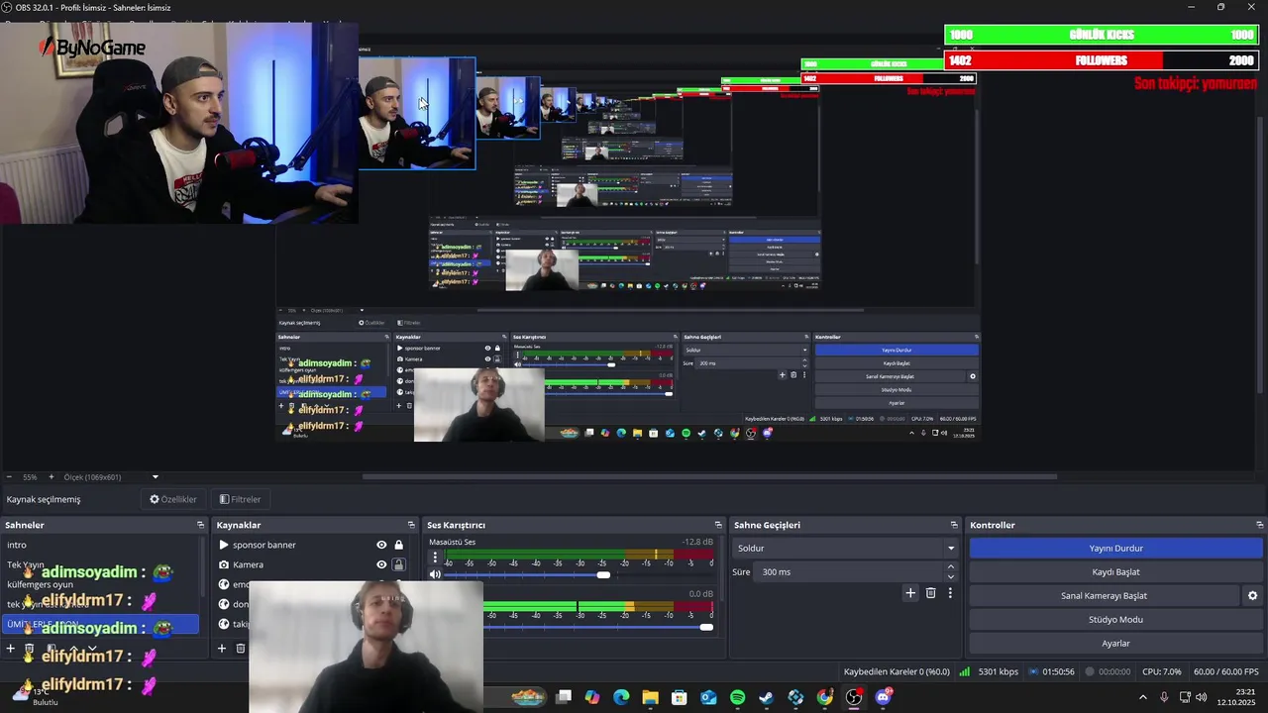Open Discord from taskbar

(x=883, y=697)
